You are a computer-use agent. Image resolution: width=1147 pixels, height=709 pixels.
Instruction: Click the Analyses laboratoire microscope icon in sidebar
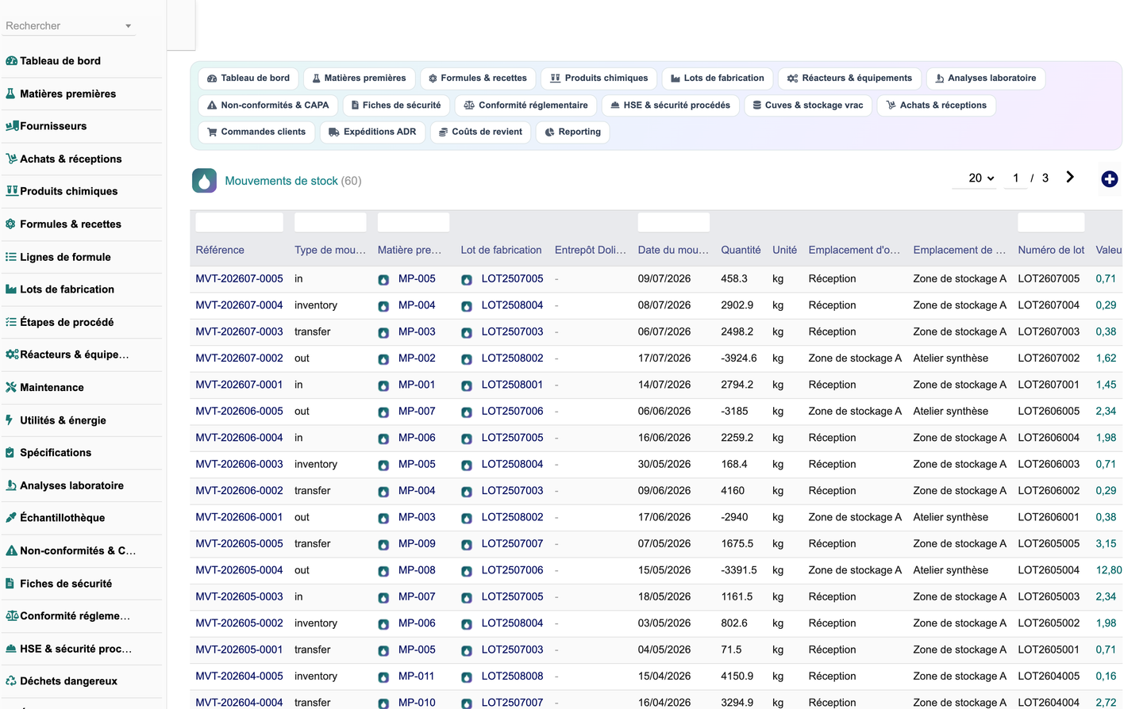[11, 485]
